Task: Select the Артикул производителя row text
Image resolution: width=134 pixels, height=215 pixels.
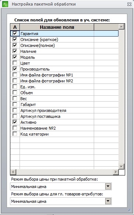Action: 43,110
